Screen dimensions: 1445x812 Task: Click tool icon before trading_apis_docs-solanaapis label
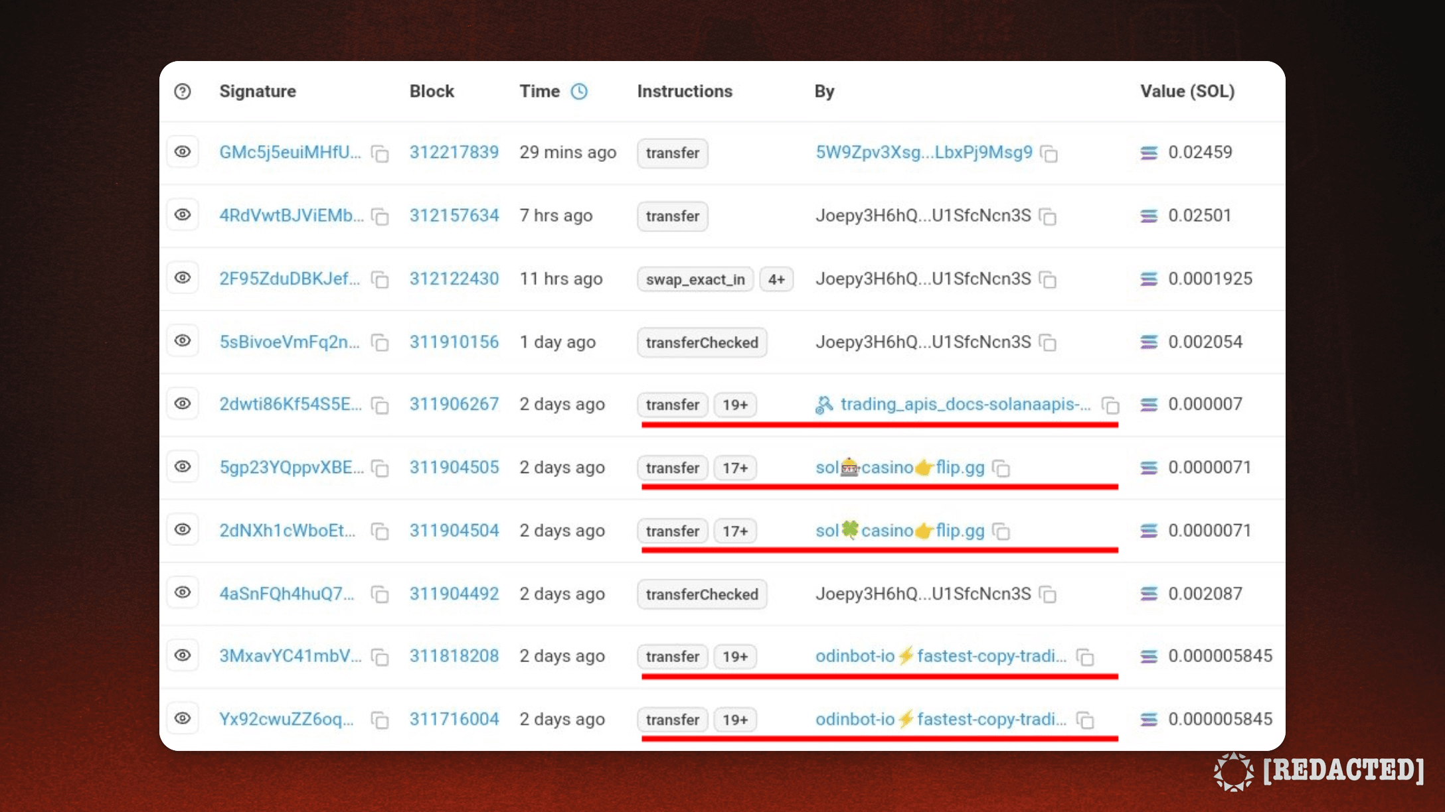[x=824, y=405]
